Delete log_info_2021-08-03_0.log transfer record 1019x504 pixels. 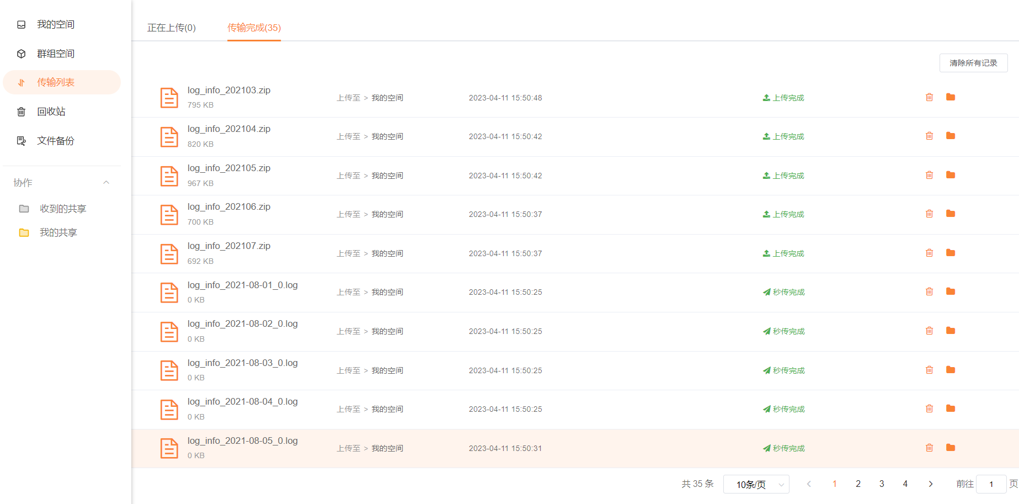pos(929,370)
